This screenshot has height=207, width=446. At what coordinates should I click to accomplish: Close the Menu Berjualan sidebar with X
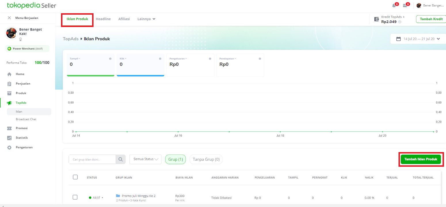[x=9, y=18]
